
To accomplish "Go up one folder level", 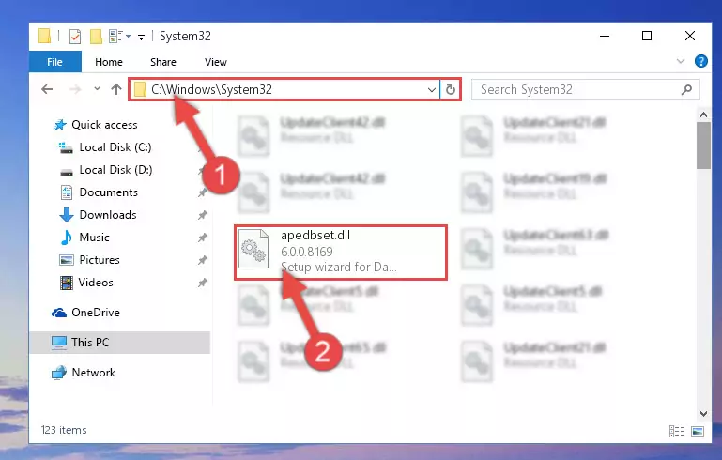I will click(116, 89).
